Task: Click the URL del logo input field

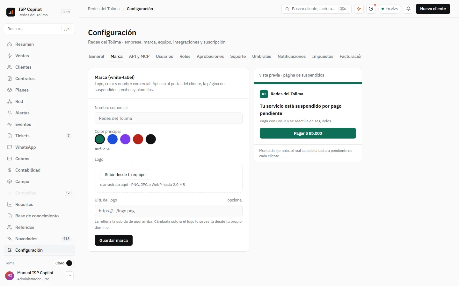Action: 169,211
